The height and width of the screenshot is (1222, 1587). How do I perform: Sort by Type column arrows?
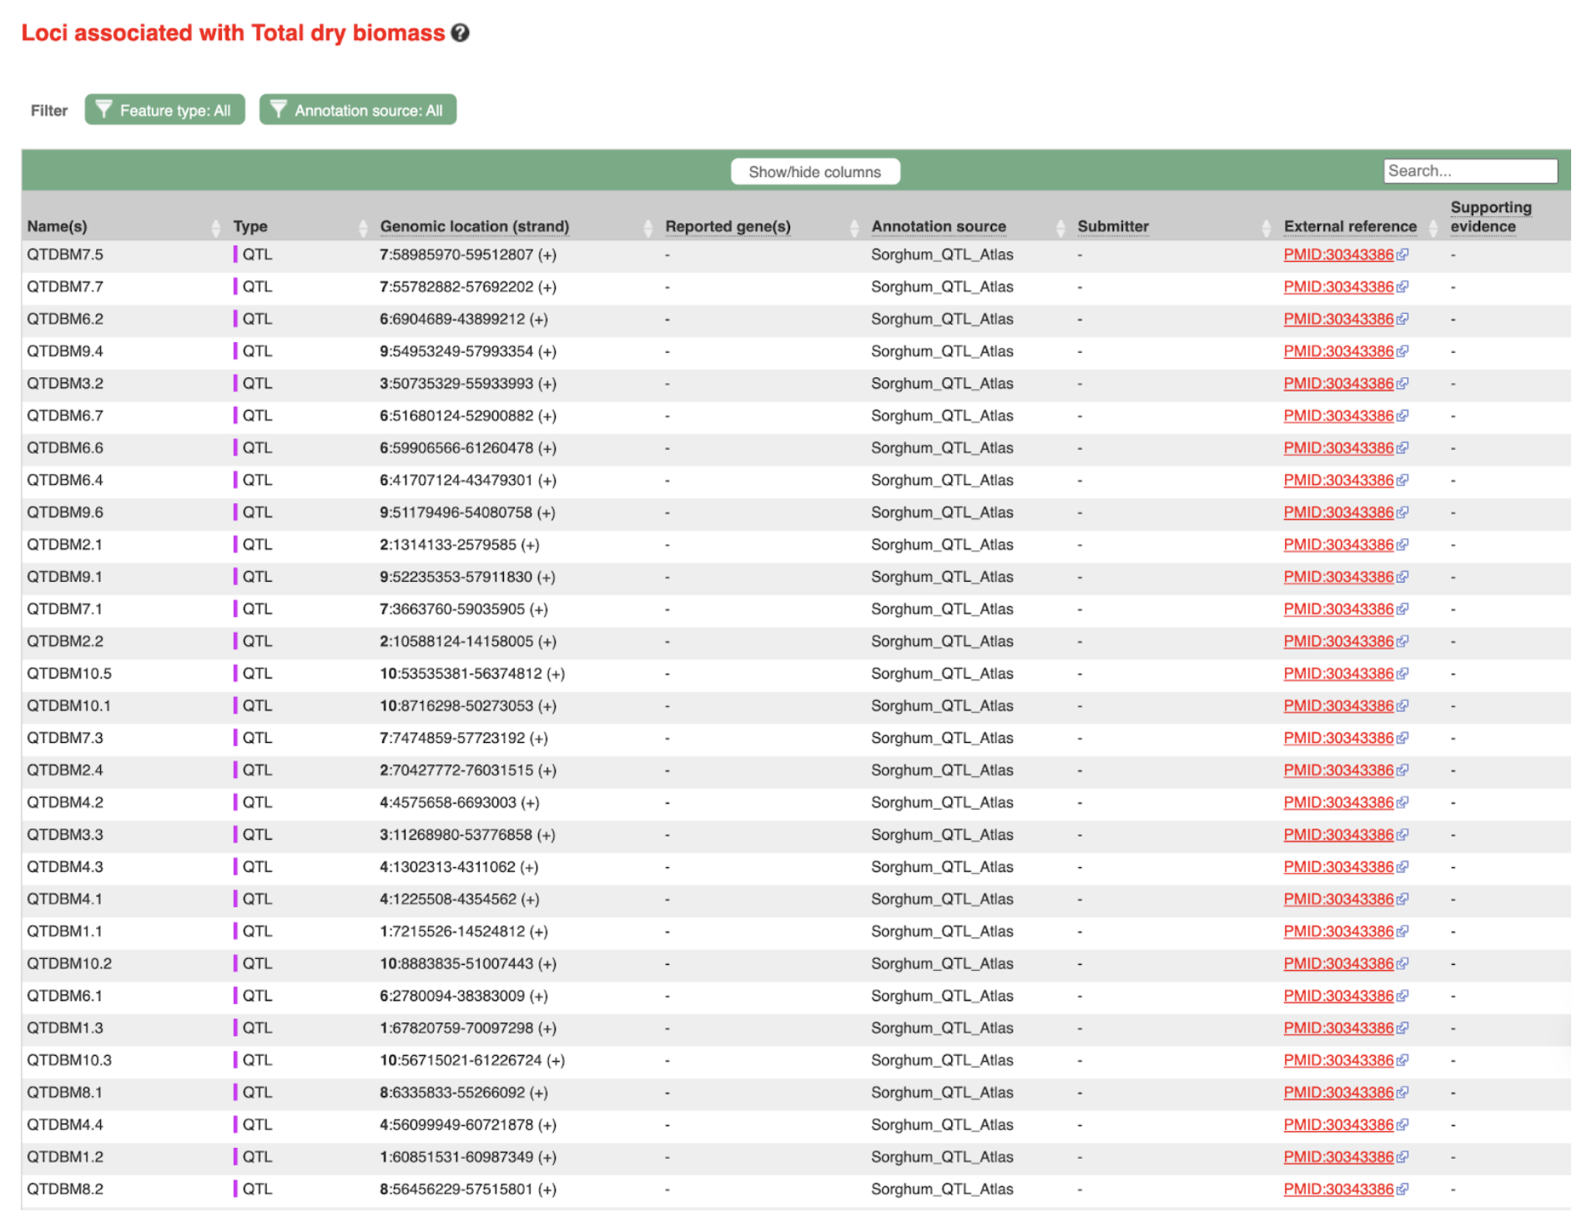pos(363,227)
